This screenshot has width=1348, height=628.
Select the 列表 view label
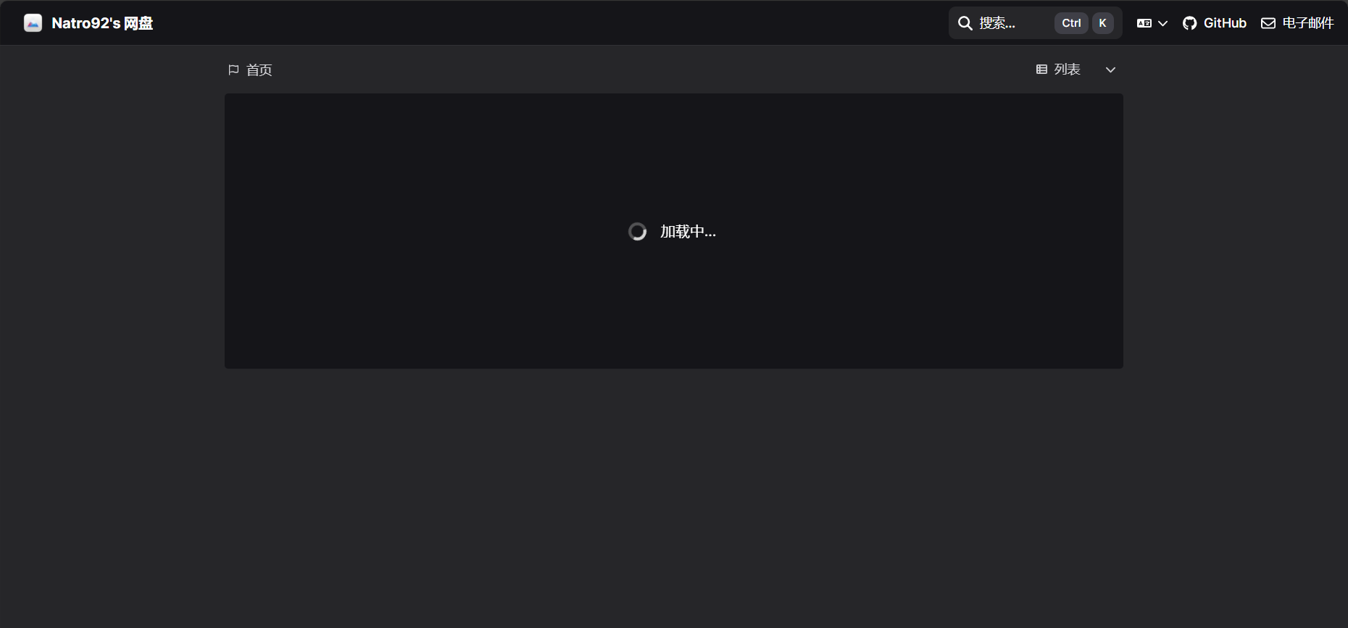[1067, 70]
